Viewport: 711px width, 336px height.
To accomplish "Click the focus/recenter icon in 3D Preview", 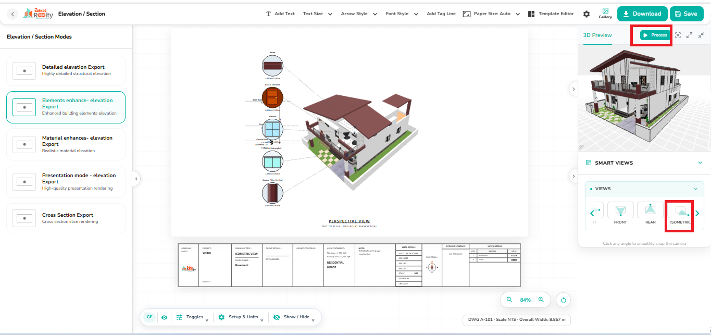I will point(678,35).
